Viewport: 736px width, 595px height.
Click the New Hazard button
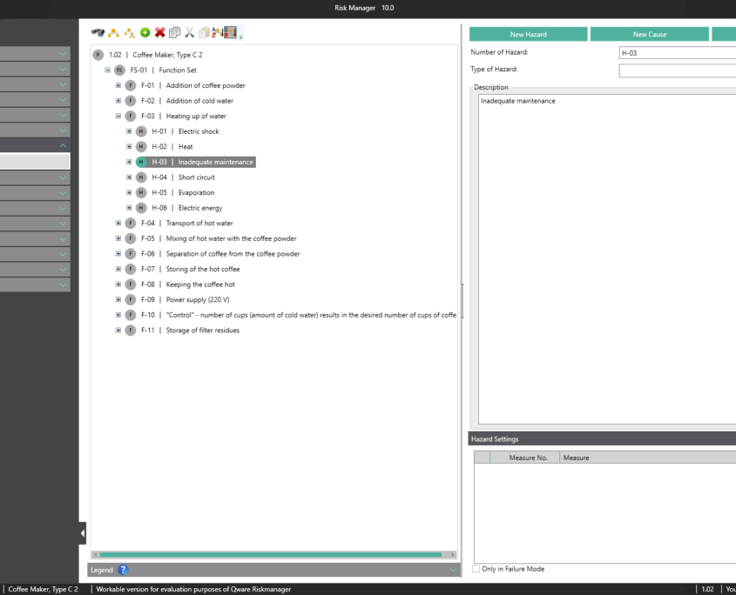pos(528,34)
